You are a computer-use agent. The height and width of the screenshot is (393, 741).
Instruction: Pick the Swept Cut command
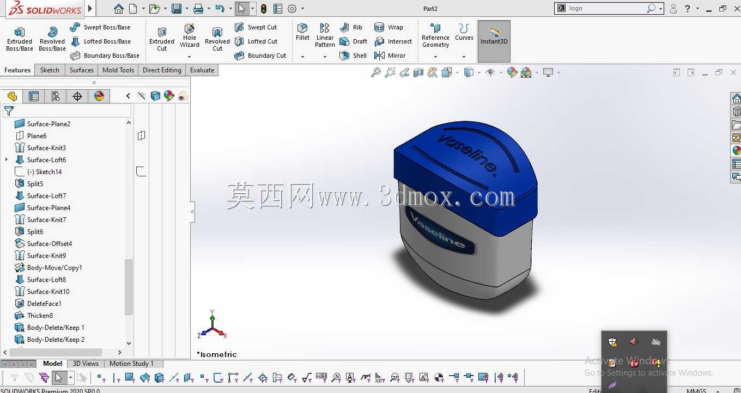pyautogui.click(x=256, y=27)
